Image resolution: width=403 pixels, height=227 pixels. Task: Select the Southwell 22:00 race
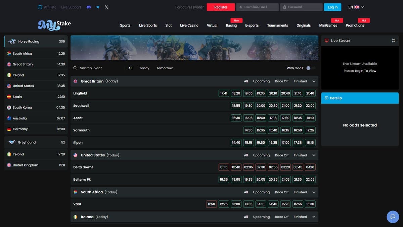310,106
